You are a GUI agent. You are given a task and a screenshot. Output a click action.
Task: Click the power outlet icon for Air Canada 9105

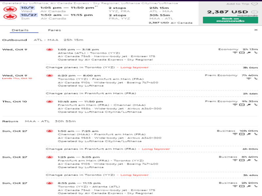click(x=249, y=160)
